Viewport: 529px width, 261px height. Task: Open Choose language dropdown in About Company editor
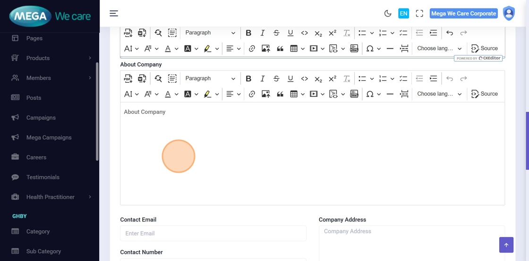(439, 94)
